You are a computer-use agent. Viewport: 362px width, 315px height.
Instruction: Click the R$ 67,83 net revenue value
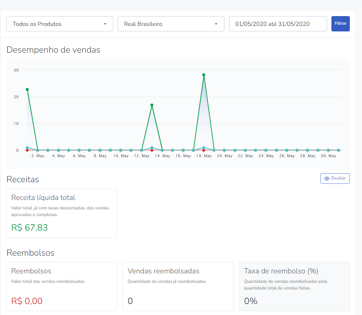point(29,227)
